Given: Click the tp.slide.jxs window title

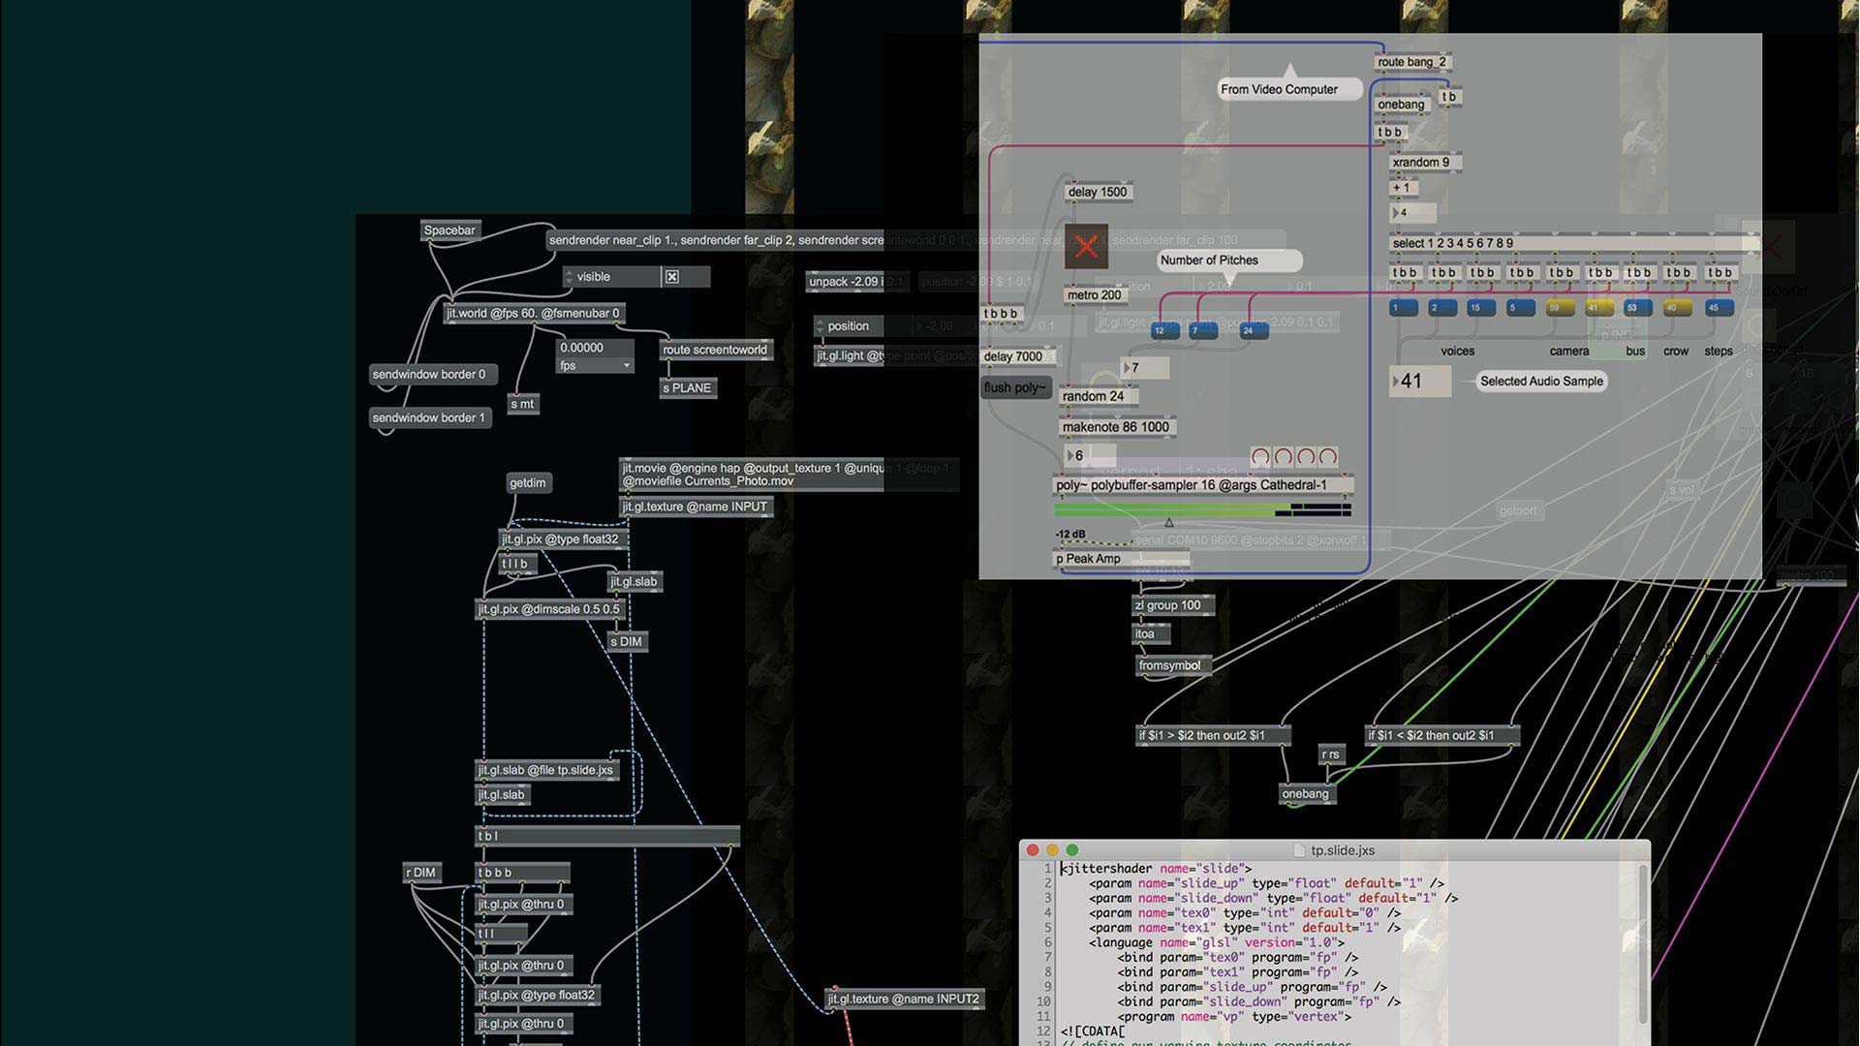Looking at the screenshot, I should click(1343, 850).
